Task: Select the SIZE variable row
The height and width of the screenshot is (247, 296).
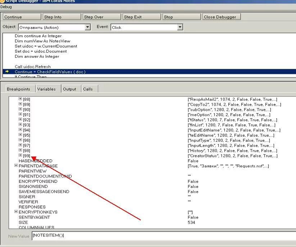Action: point(24,222)
